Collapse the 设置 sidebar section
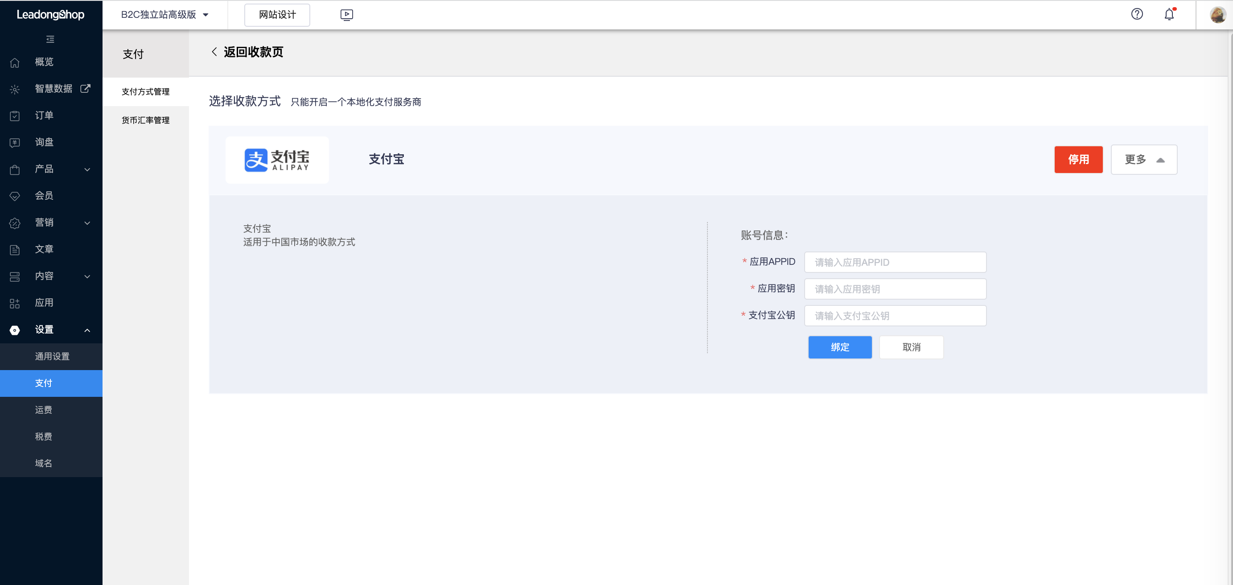1233x585 pixels. pos(87,330)
